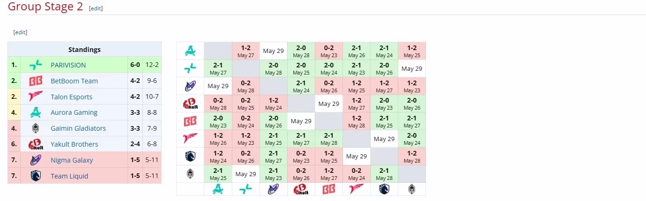
Task: Click Talon logo in crosstable's bottom row
Action: click(x=356, y=189)
